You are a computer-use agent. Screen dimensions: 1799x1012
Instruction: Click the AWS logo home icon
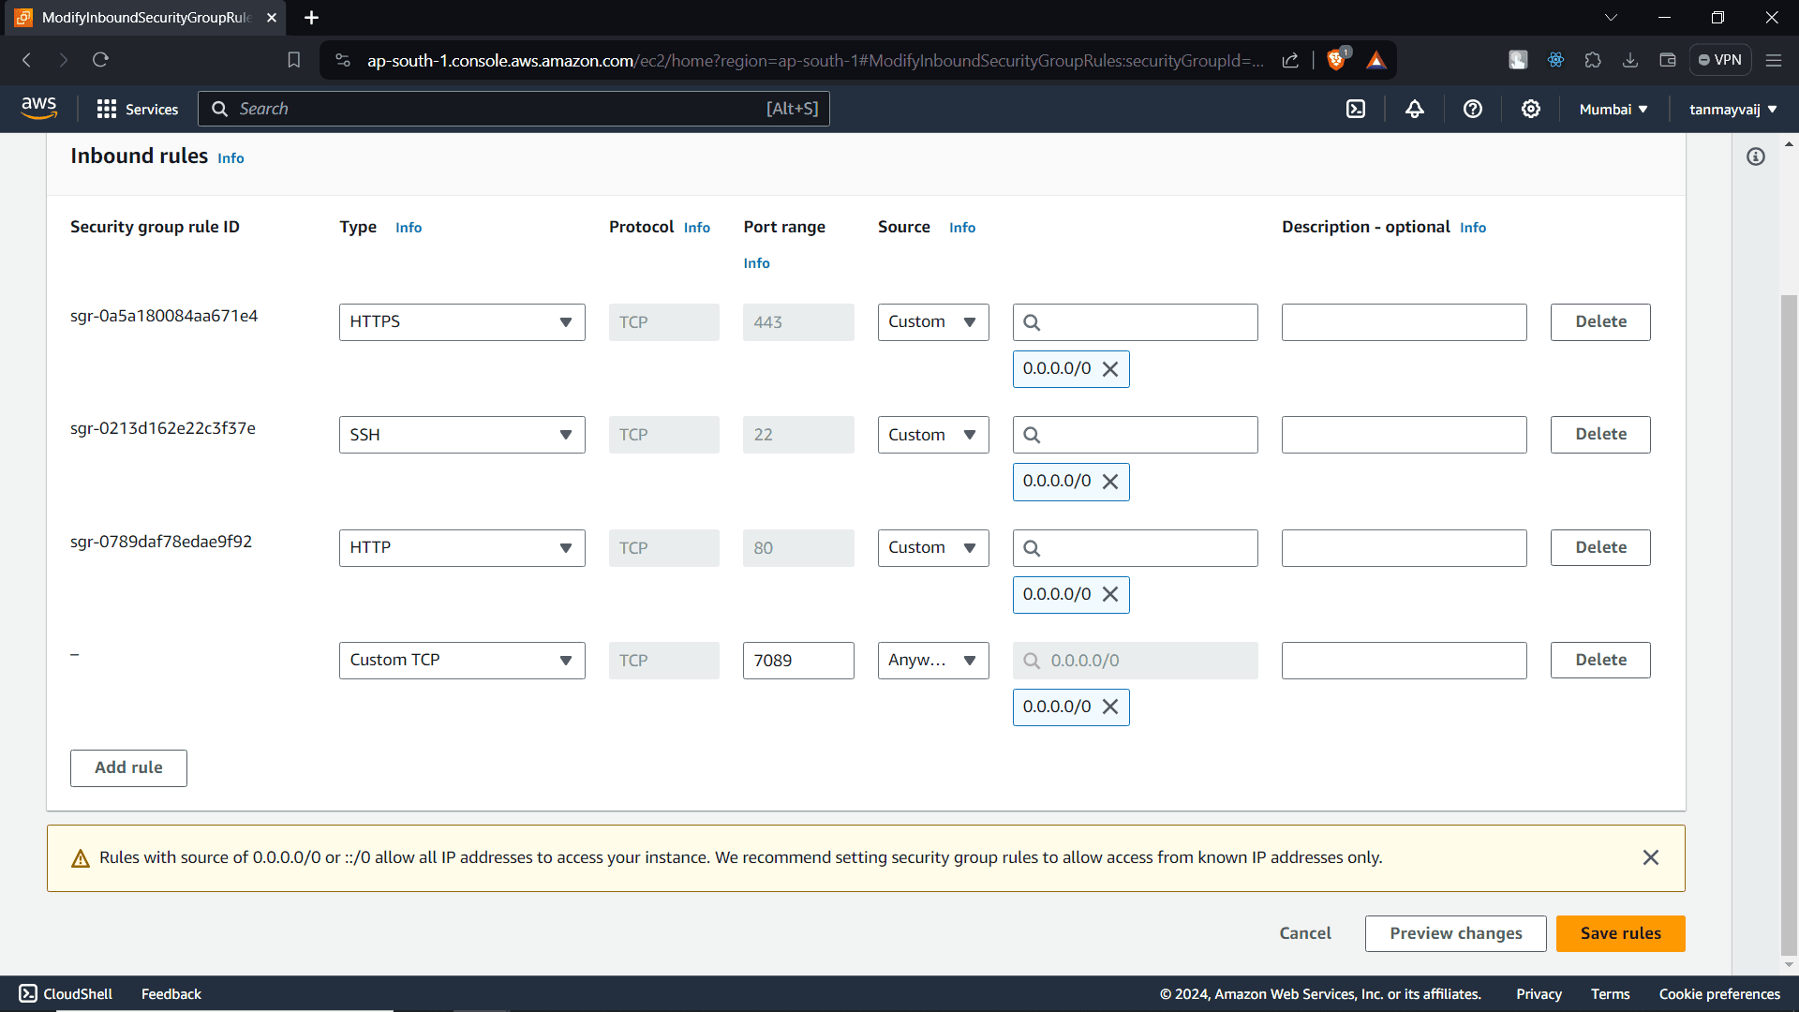click(39, 109)
